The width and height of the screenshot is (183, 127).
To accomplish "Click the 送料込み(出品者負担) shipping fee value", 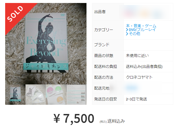I will click(x=144, y=66).
